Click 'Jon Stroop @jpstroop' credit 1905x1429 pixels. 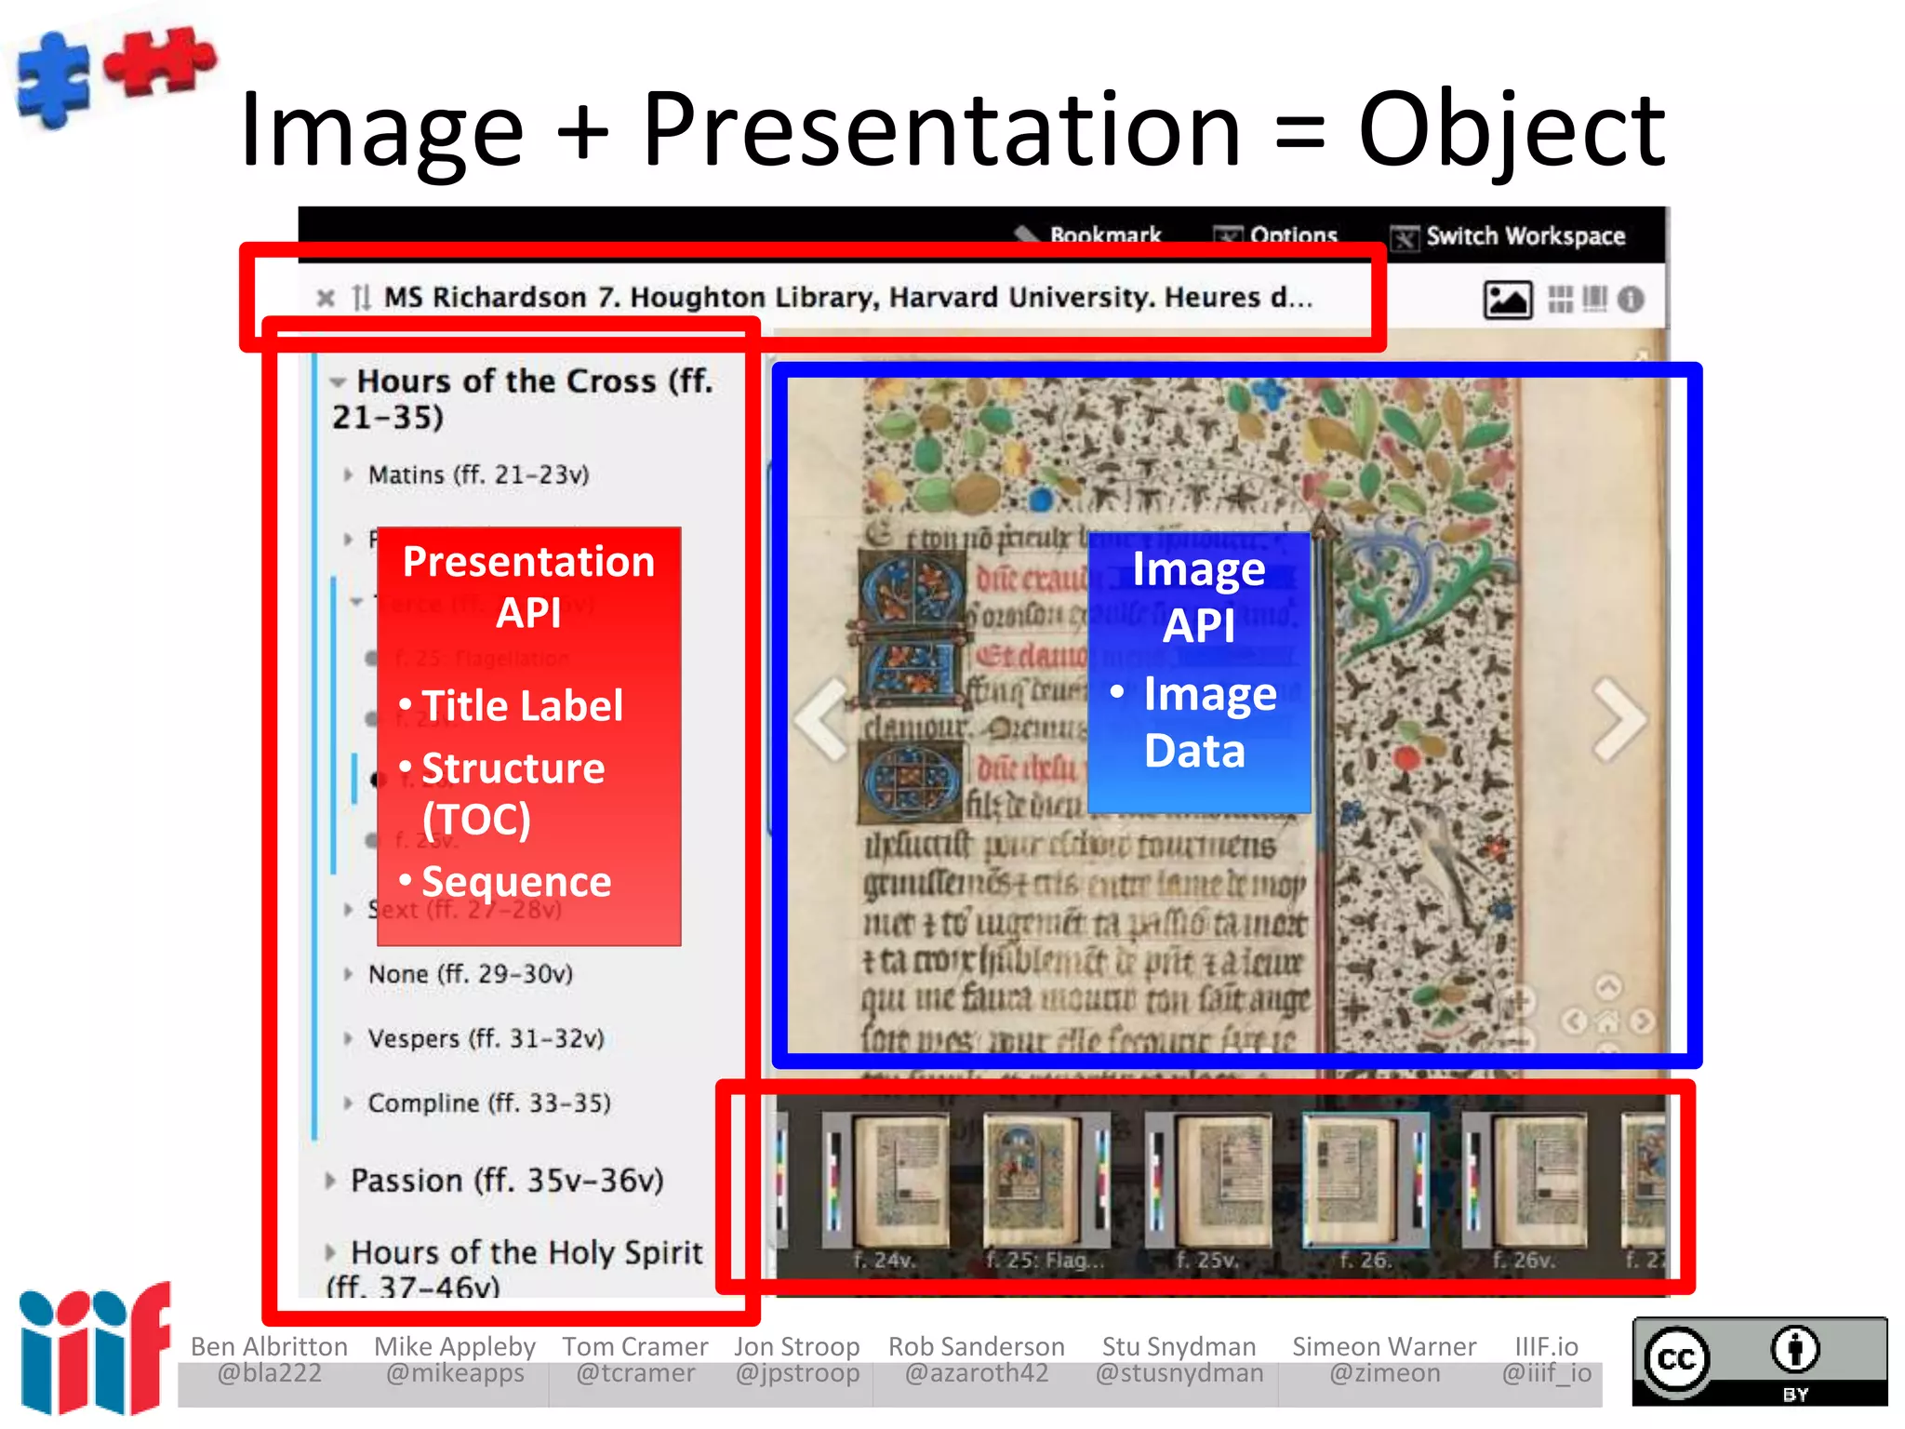[797, 1360]
